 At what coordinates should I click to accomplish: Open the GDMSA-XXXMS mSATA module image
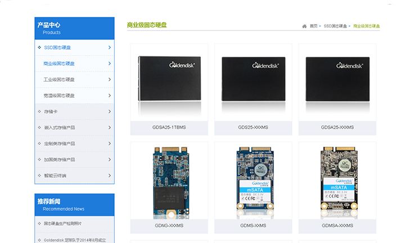(337, 181)
